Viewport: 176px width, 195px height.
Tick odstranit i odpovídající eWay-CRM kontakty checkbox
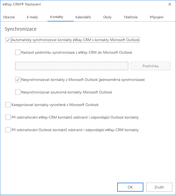click(8, 130)
